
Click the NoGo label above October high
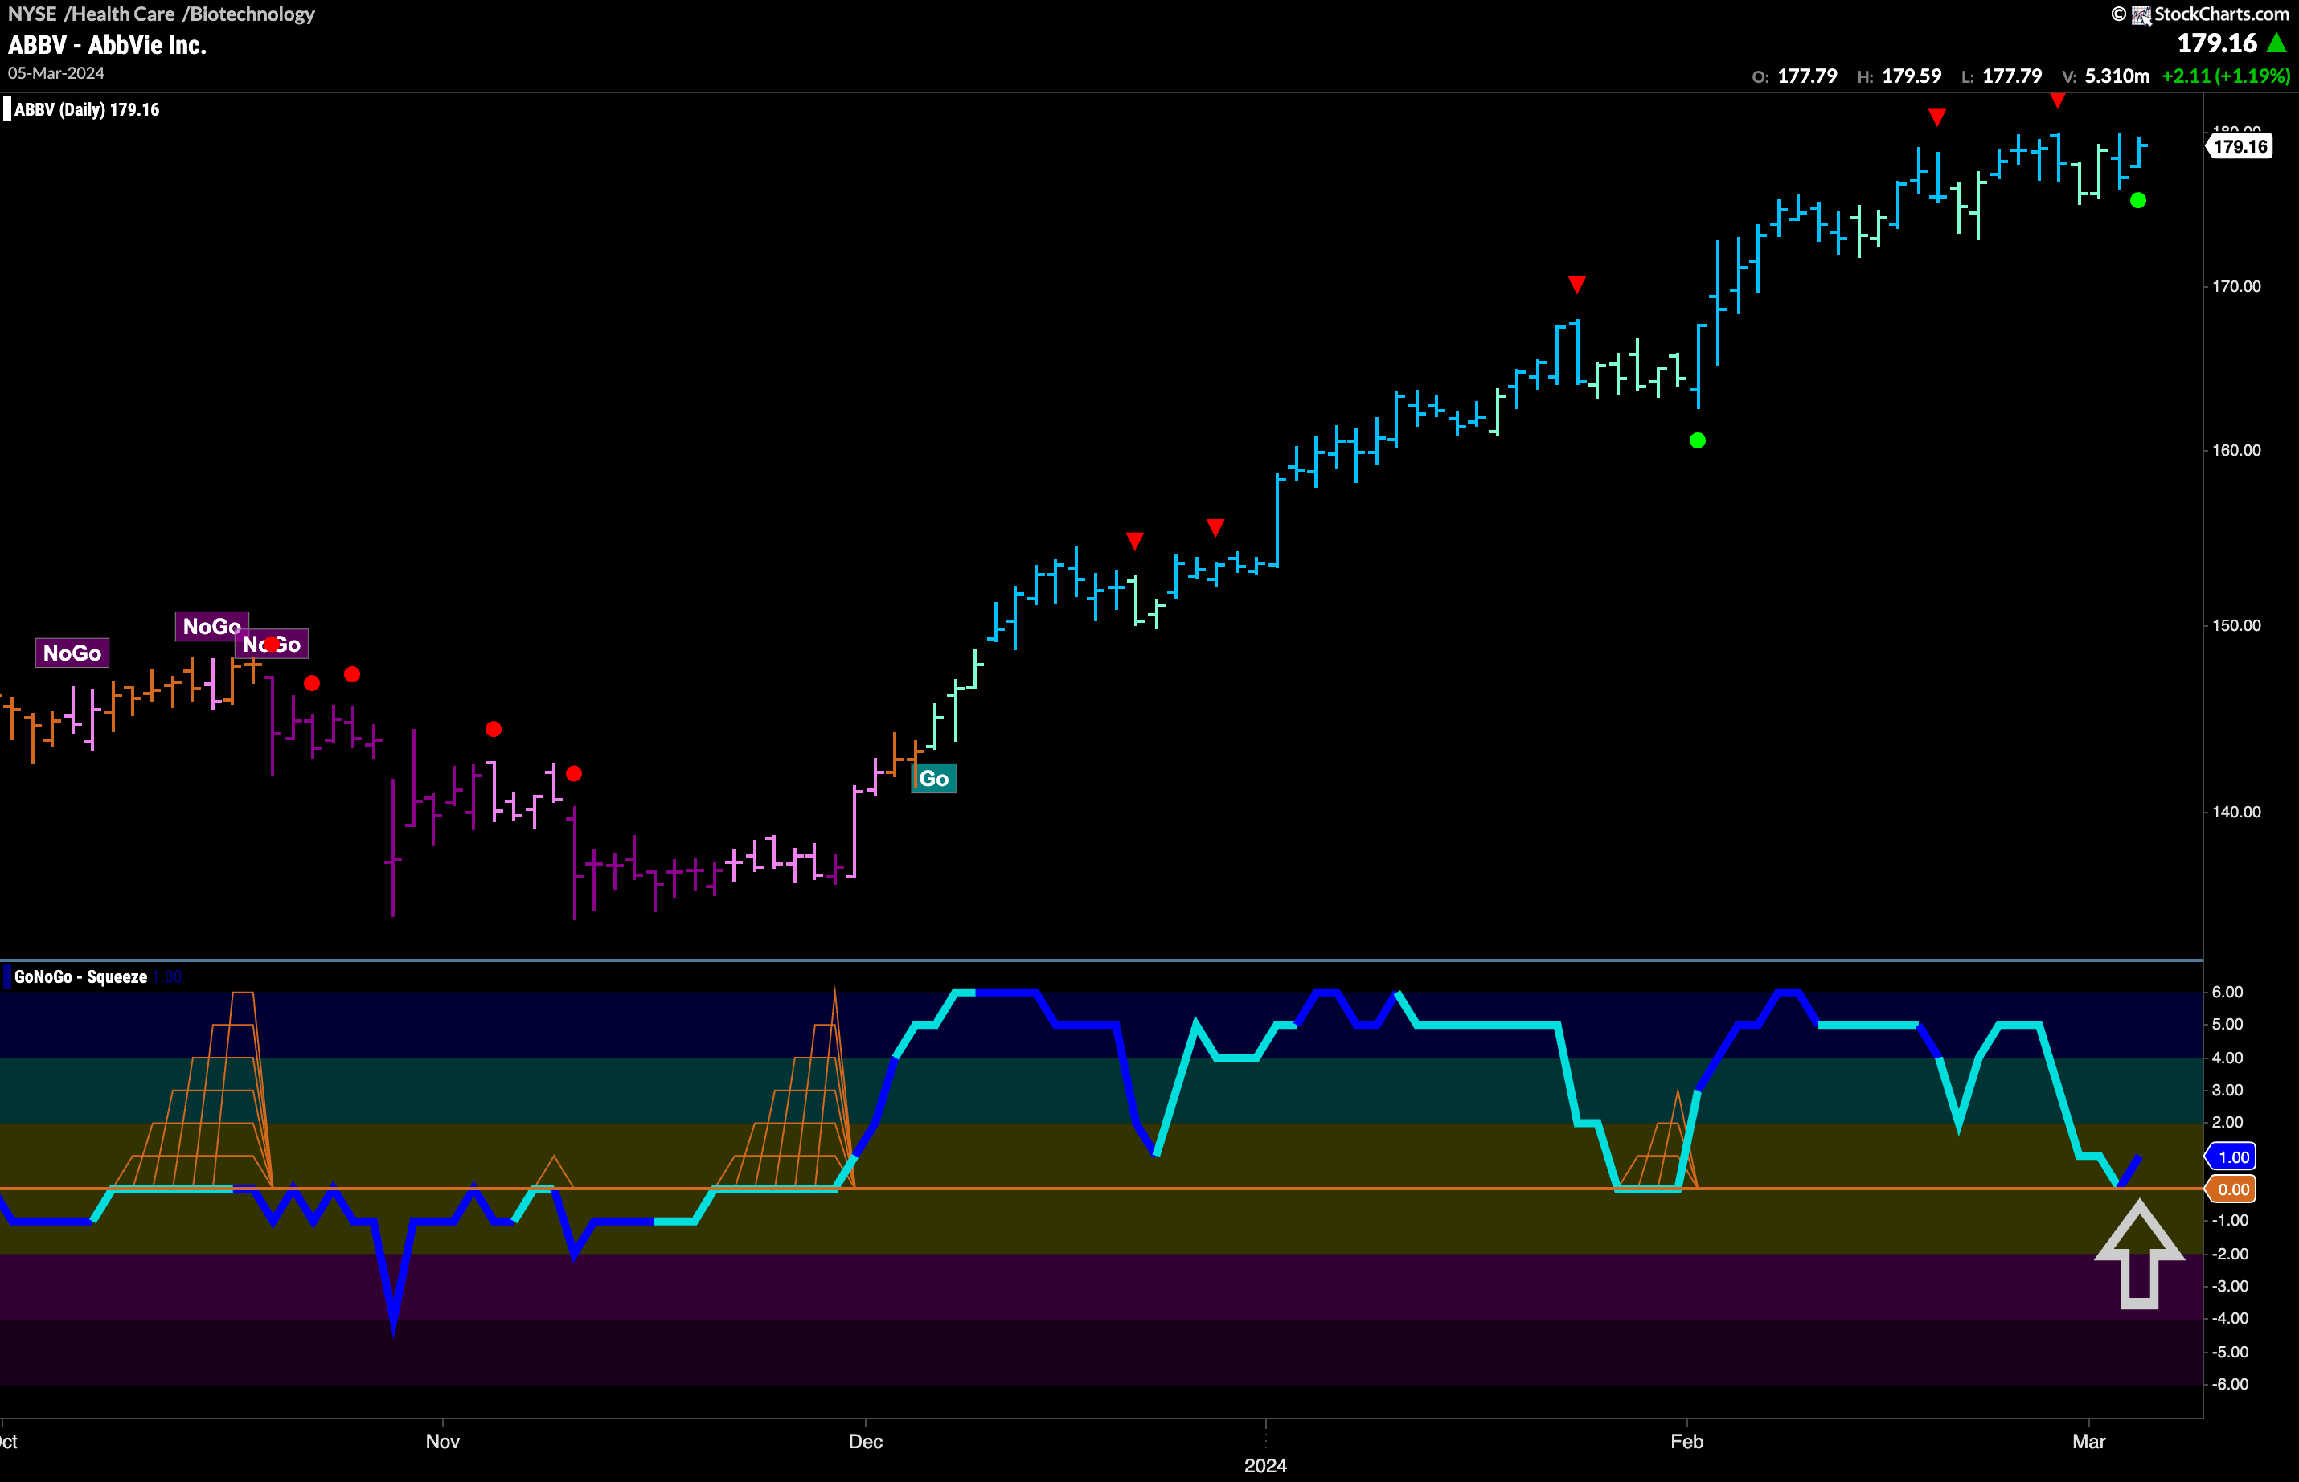pos(211,627)
